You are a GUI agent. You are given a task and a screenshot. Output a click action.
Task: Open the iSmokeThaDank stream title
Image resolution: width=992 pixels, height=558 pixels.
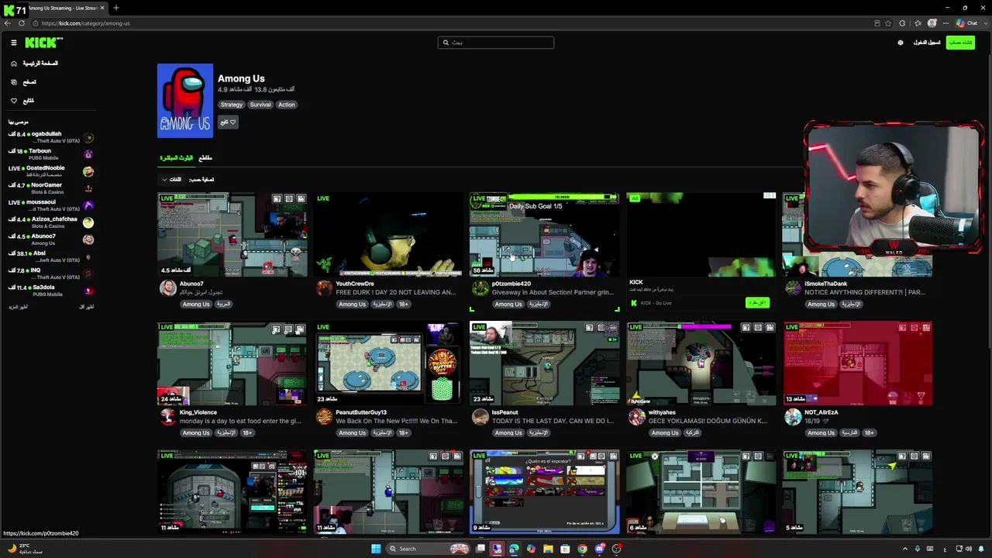pyautogui.click(x=865, y=292)
